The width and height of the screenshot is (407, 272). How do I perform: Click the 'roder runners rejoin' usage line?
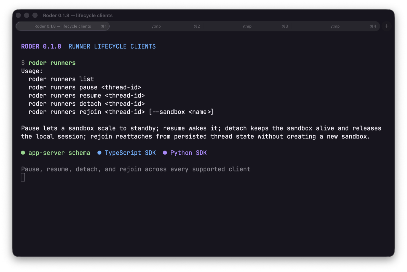121,112
